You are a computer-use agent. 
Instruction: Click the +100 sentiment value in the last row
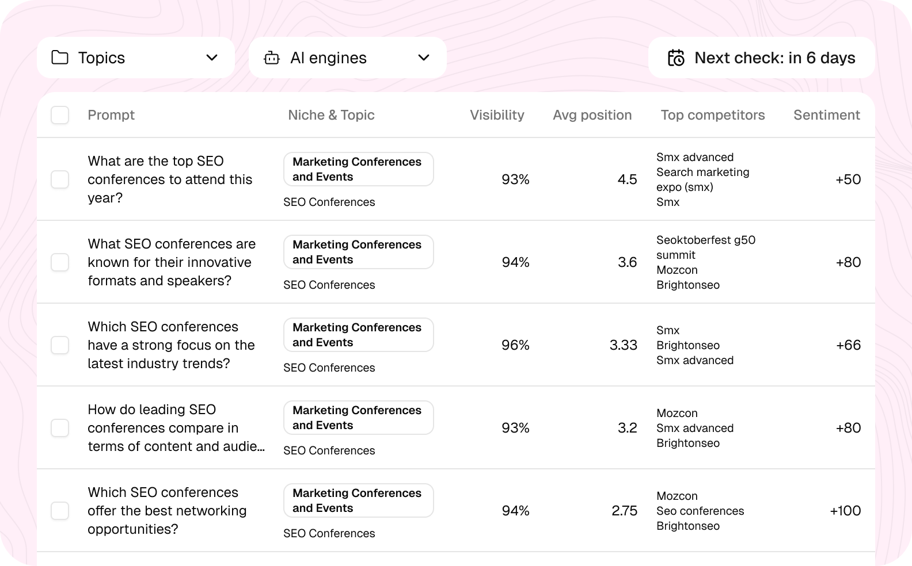[x=845, y=510]
